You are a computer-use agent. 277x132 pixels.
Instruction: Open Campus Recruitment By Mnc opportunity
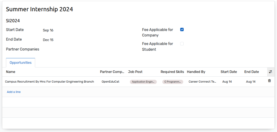[x=50, y=82]
